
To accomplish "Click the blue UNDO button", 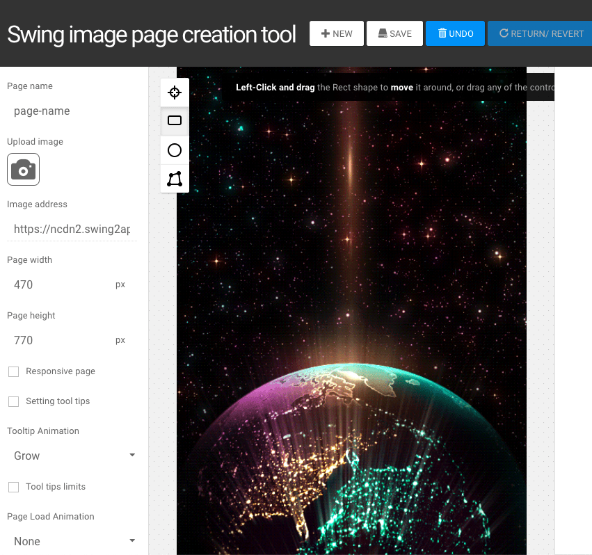I will pyautogui.click(x=455, y=33).
